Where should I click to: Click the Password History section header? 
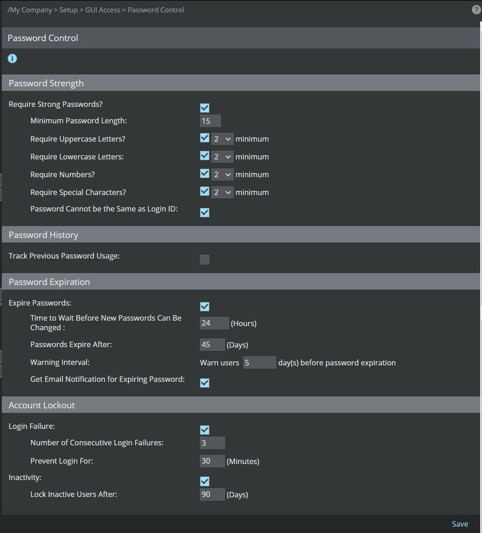point(241,235)
